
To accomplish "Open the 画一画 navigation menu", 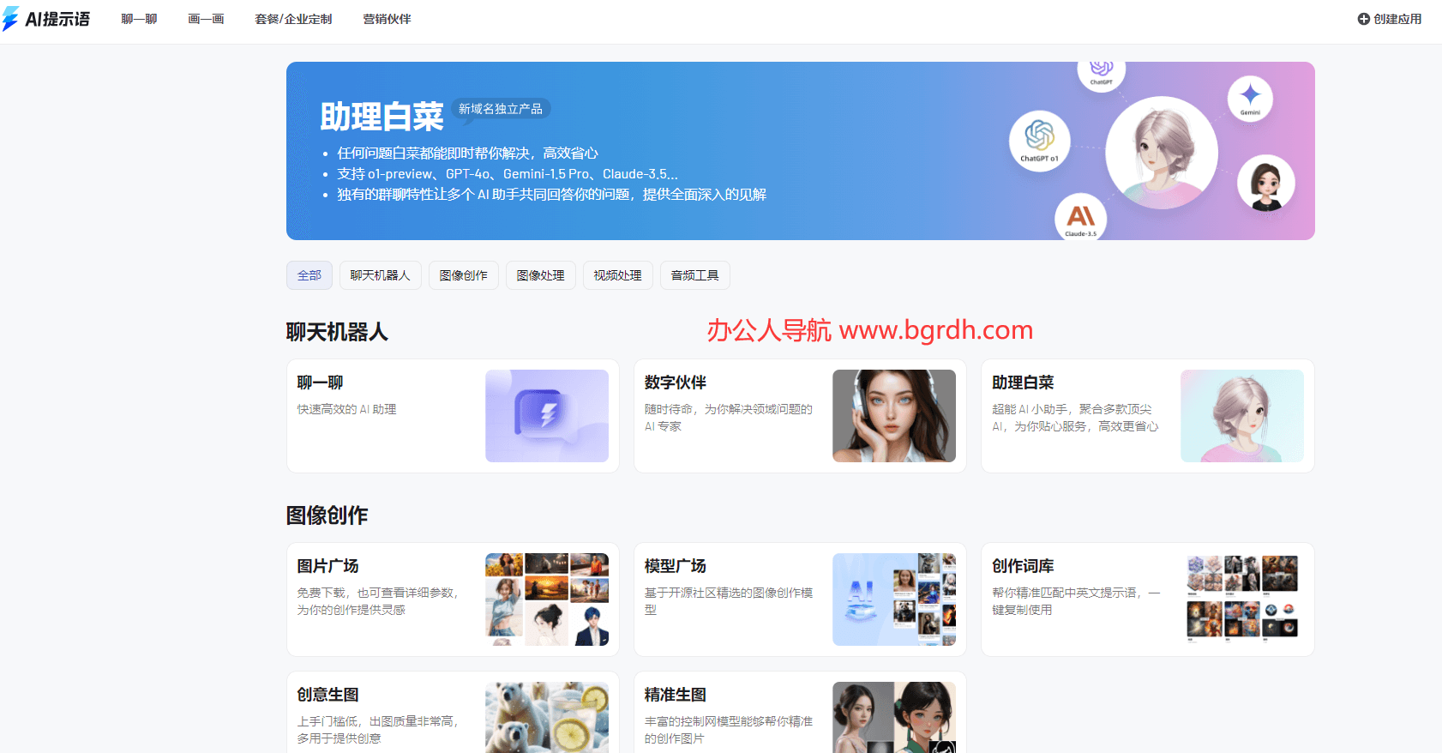I will [x=206, y=19].
